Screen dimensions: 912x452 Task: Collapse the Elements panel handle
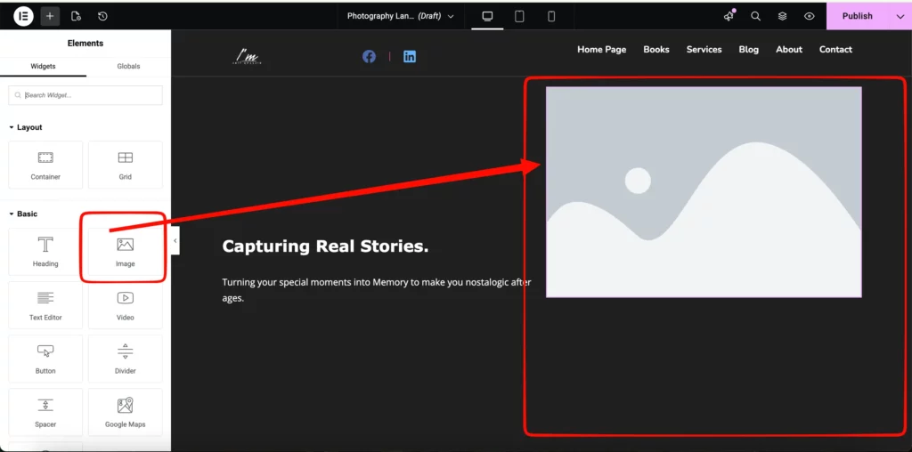[175, 240]
